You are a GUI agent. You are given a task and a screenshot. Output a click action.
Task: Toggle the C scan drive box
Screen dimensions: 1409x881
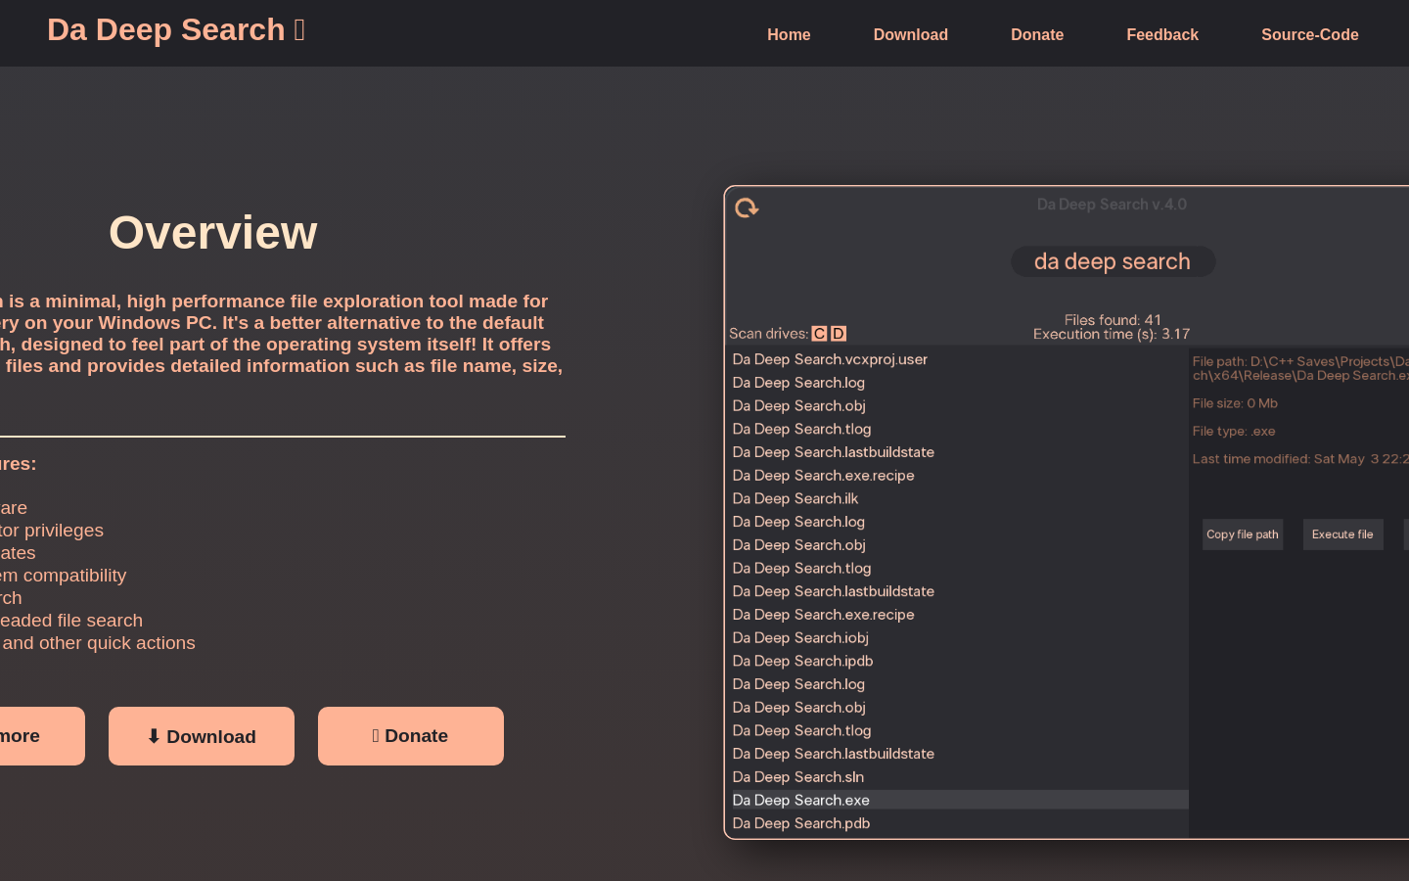pos(819,334)
